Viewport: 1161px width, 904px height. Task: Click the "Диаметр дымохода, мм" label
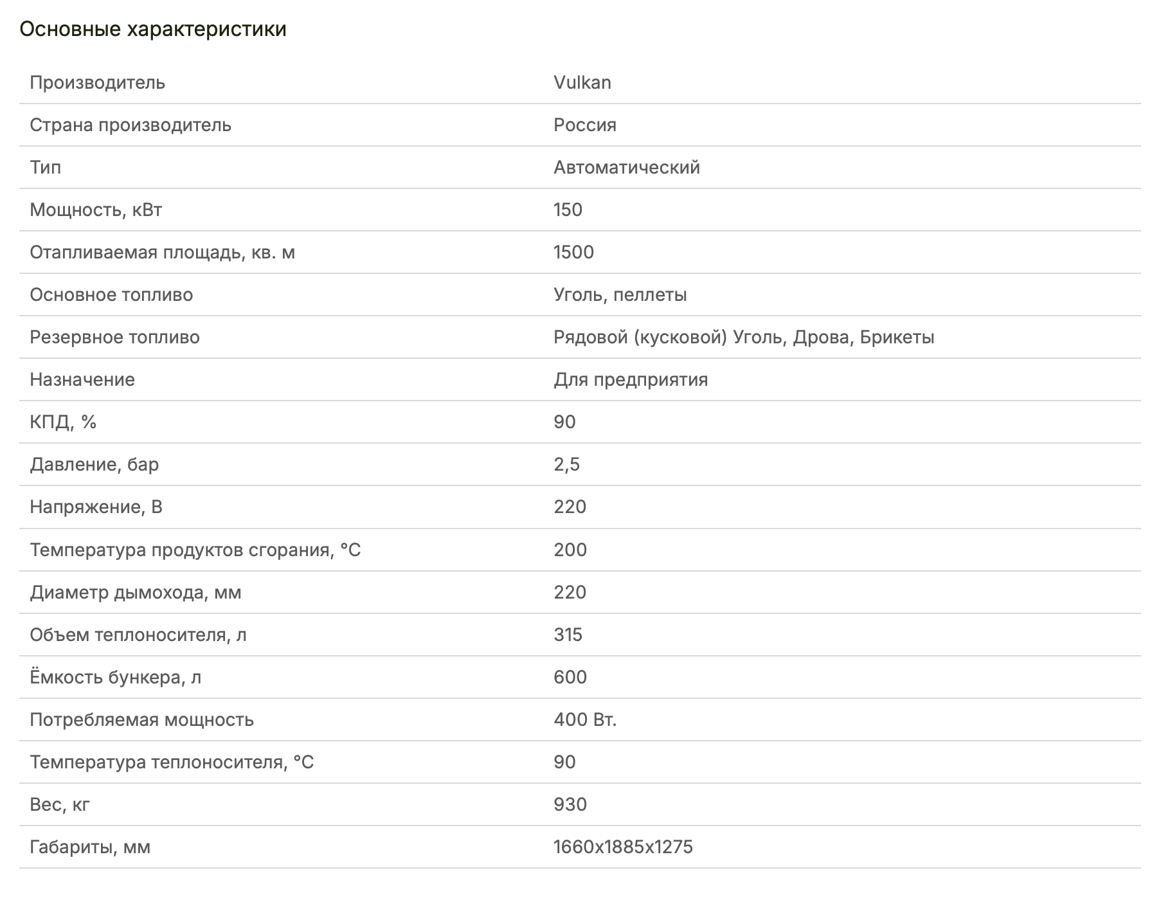[135, 592]
